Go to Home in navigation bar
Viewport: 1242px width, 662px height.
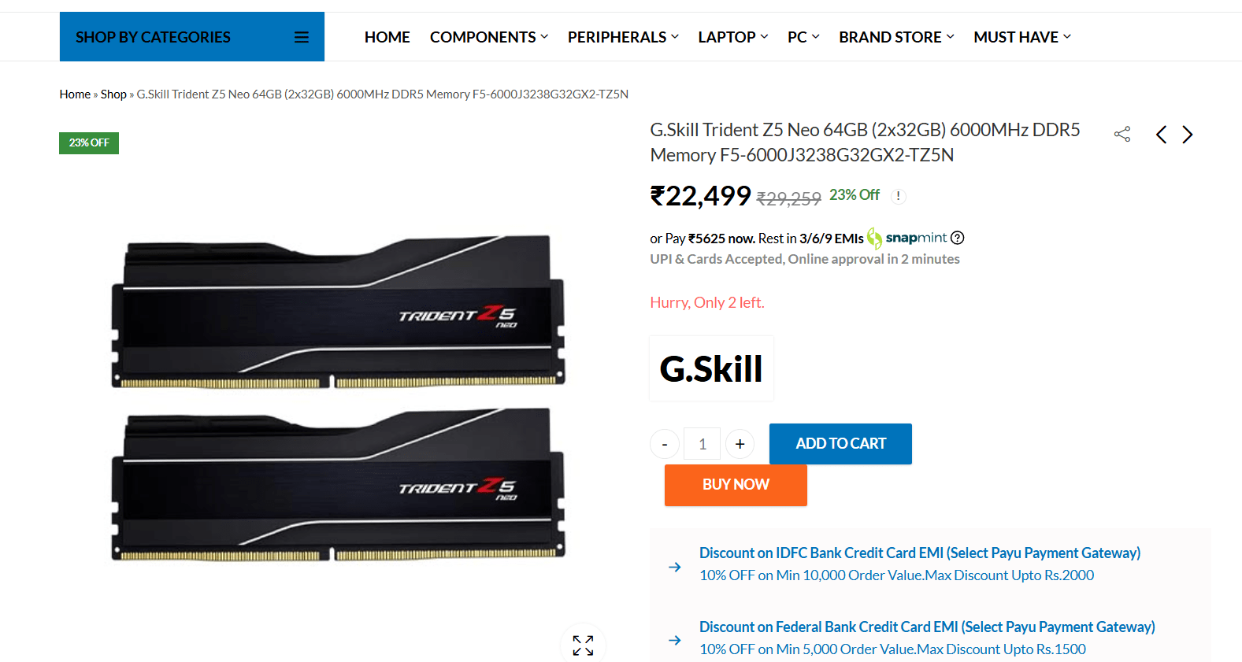(387, 37)
